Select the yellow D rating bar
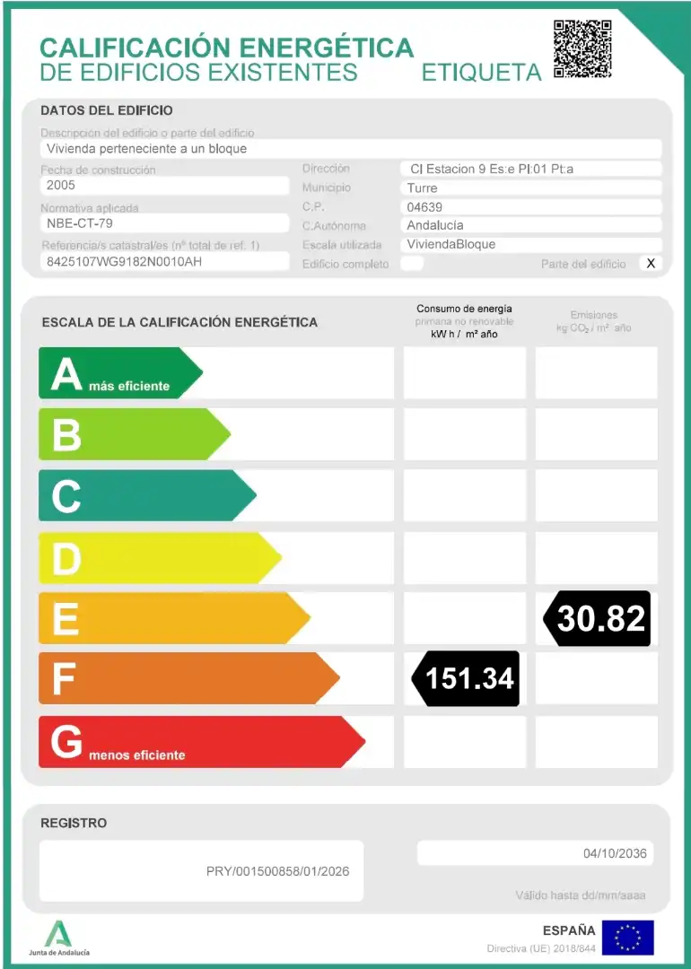The height and width of the screenshot is (969, 691). pyautogui.click(x=160, y=557)
